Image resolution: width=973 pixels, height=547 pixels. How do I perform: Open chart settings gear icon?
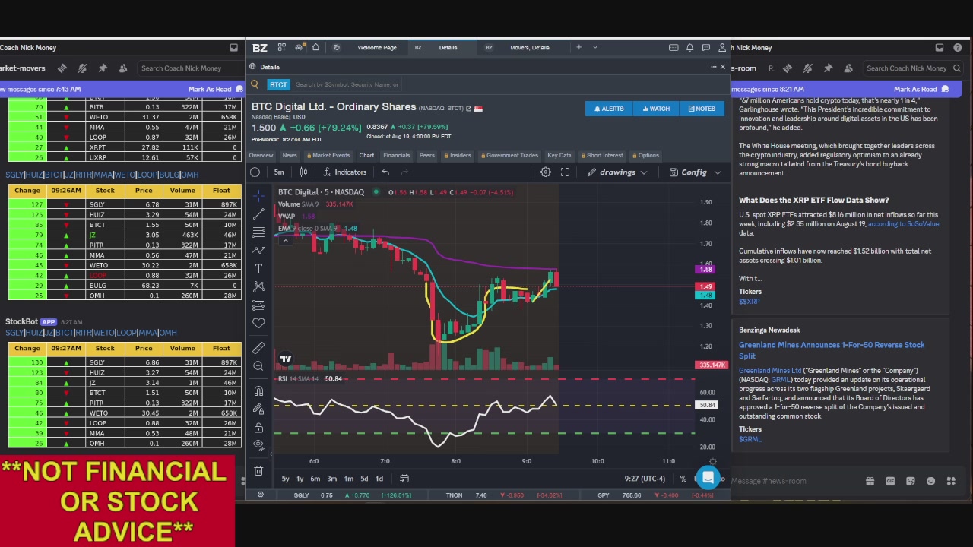tap(545, 172)
